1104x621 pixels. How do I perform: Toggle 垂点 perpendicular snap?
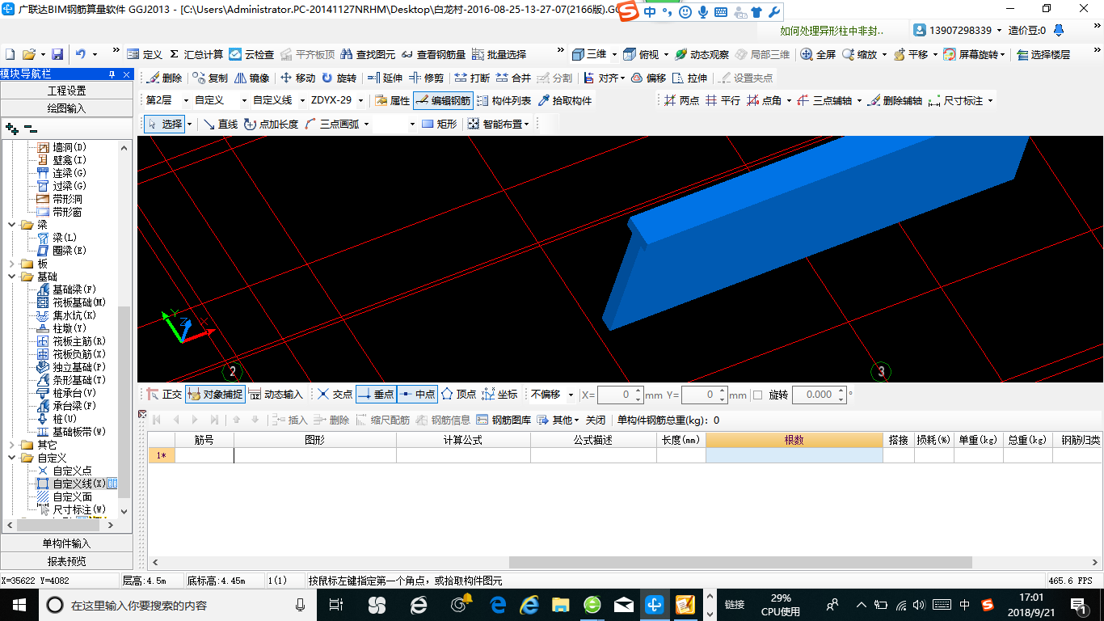click(x=376, y=395)
